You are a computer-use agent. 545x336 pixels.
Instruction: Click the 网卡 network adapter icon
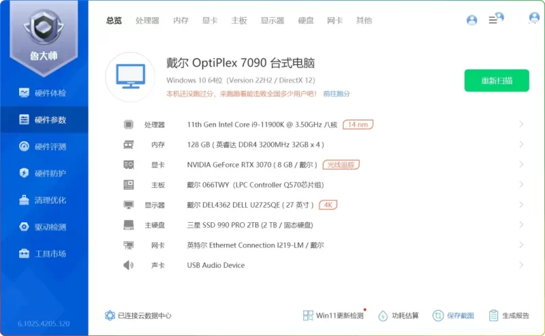[128, 245]
